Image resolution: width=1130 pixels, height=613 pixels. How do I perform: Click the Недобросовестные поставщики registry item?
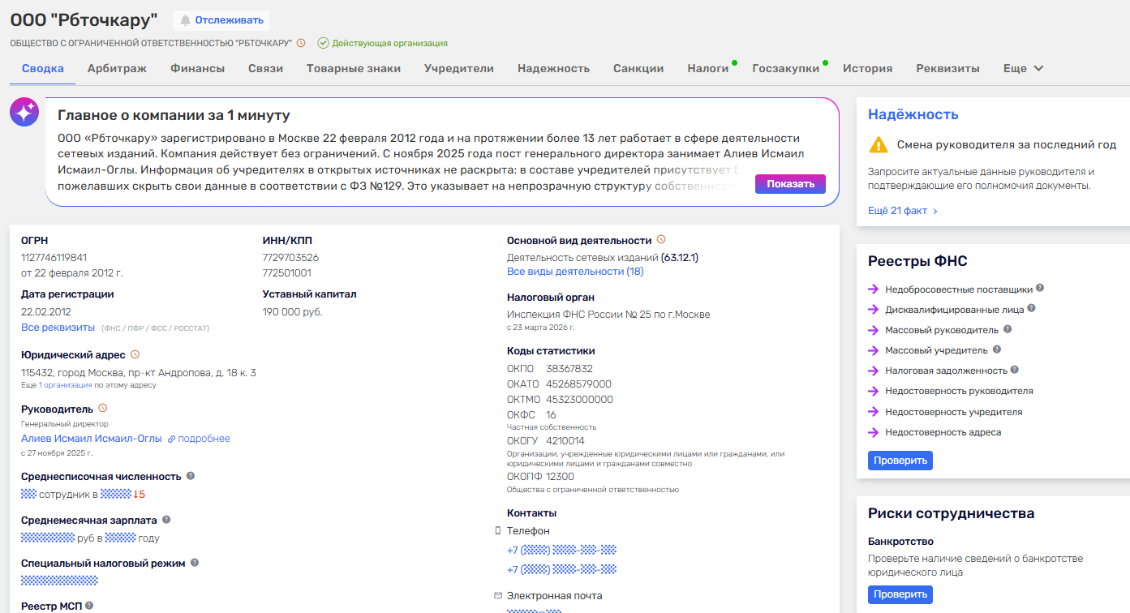(959, 289)
